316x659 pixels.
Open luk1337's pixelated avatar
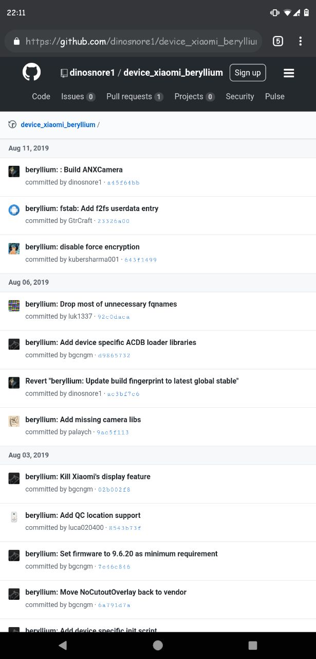click(x=14, y=306)
